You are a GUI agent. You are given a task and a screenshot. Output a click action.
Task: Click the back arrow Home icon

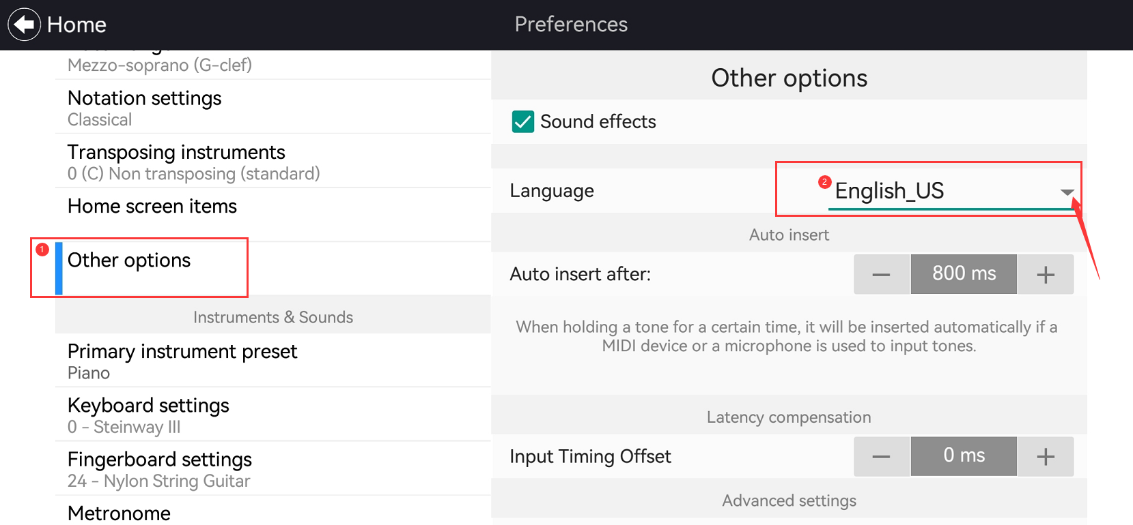coord(25,25)
